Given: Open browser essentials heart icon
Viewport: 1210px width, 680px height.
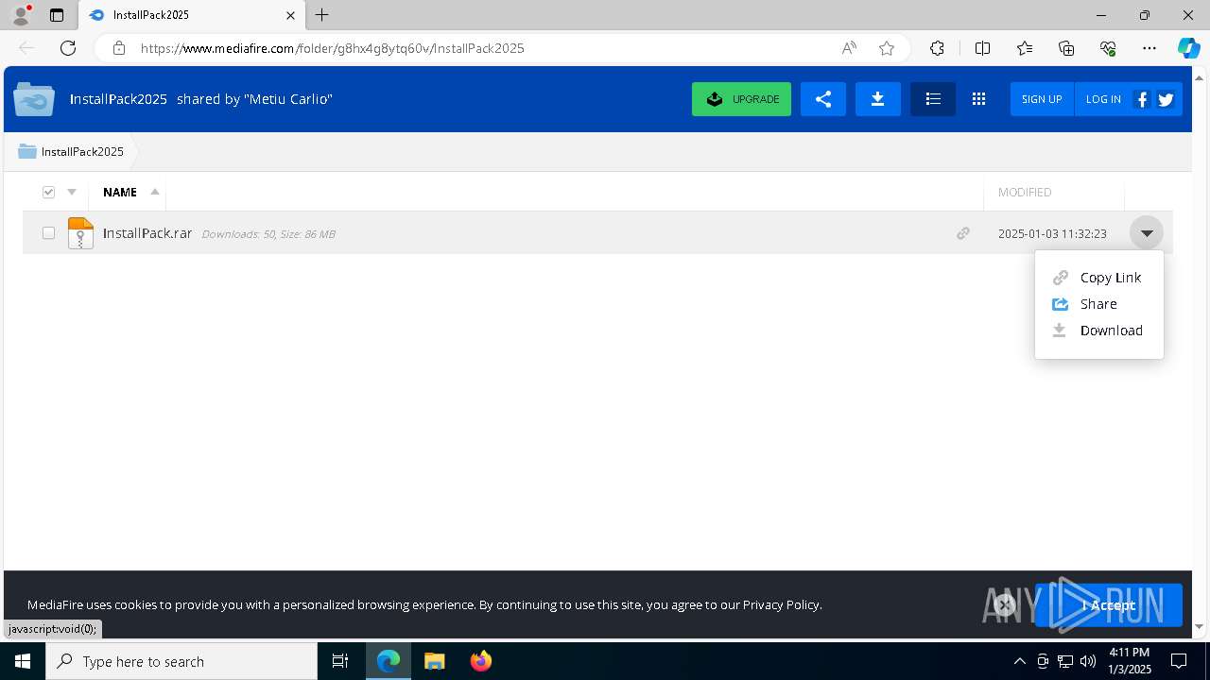Looking at the screenshot, I should click(1108, 48).
